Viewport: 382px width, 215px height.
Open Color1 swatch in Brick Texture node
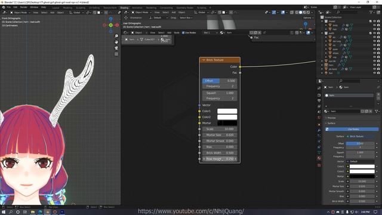pyautogui.click(x=227, y=111)
